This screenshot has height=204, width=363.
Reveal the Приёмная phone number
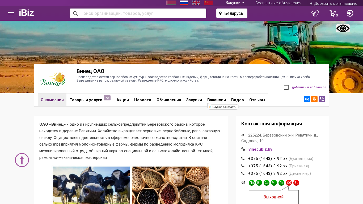click(268, 166)
